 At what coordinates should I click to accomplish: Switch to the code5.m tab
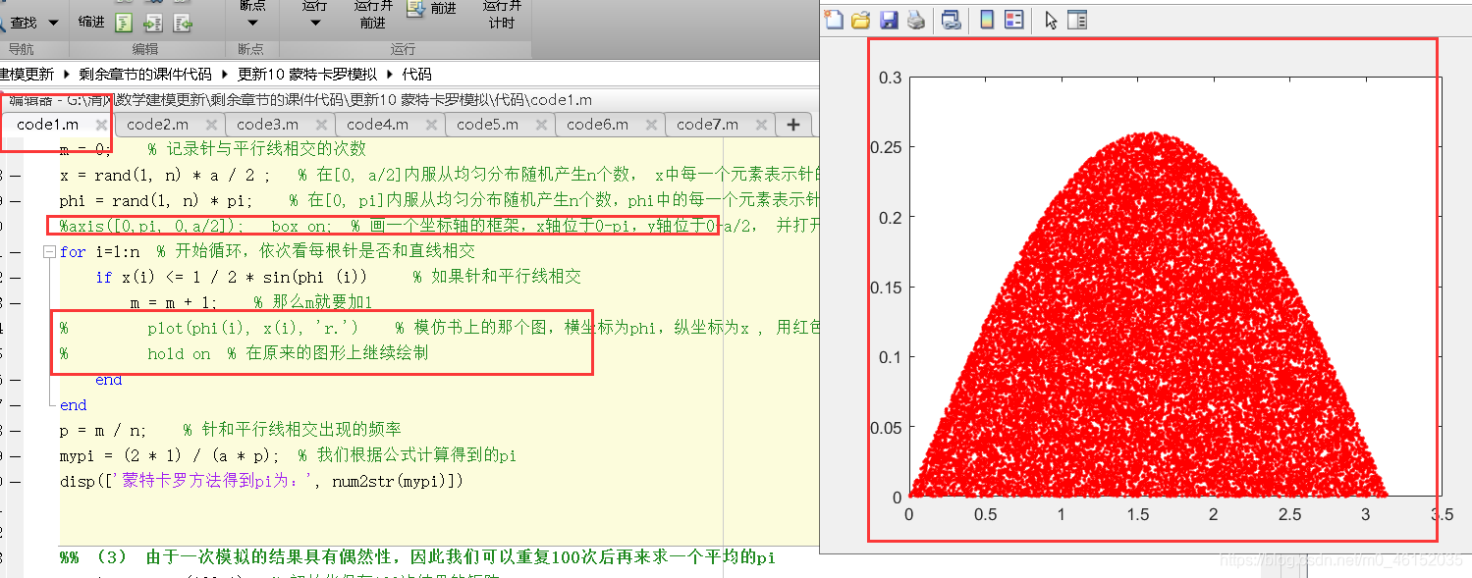pyautogui.click(x=487, y=125)
